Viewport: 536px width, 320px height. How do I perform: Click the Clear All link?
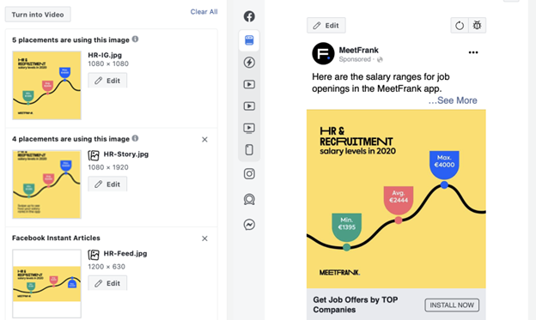click(204, 12)
